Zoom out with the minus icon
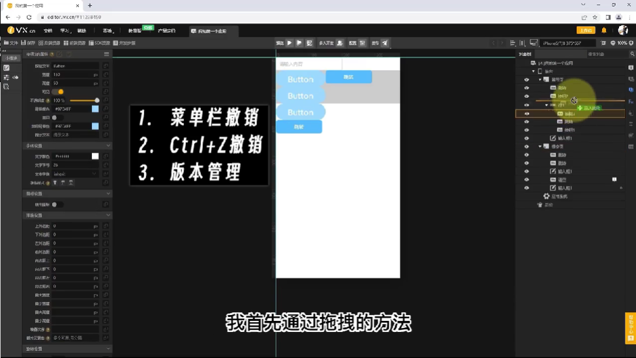 (613, 43)
